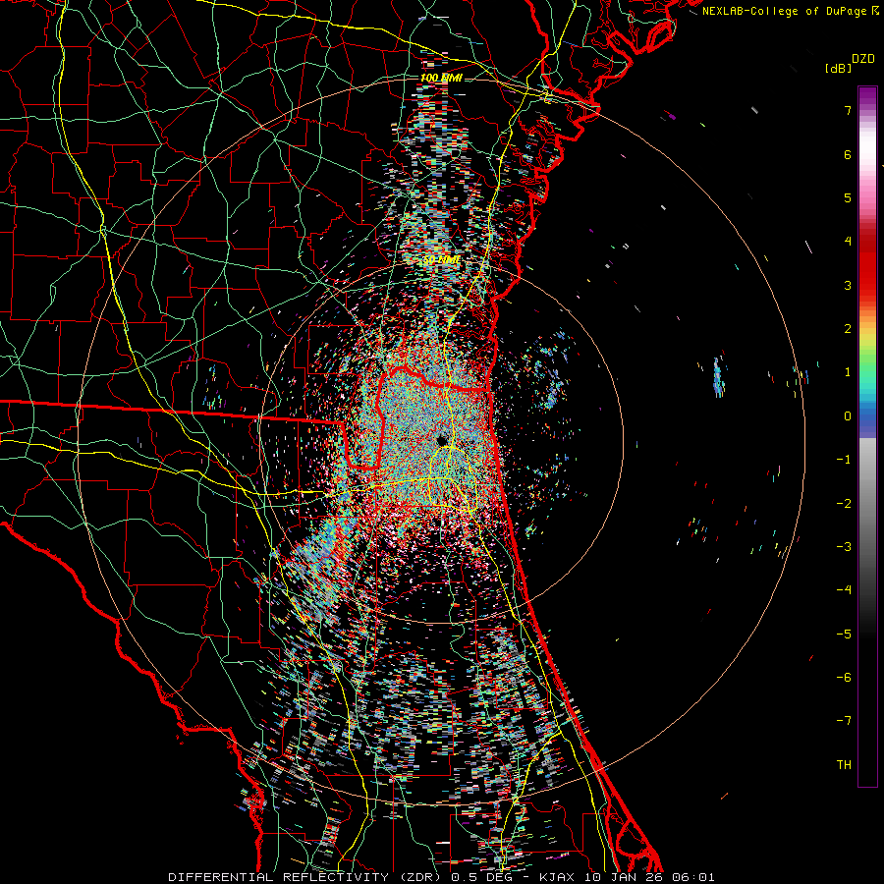Click the 0.5 DEG elevation text
The image size is (884, 884).
pos(482,877)
